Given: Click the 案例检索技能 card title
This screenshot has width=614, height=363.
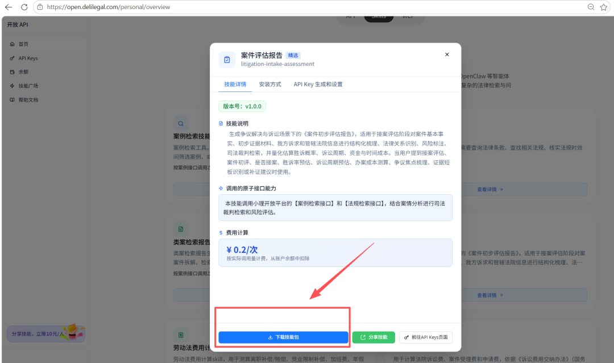Looking at the screenshot, I should [192, 136].
